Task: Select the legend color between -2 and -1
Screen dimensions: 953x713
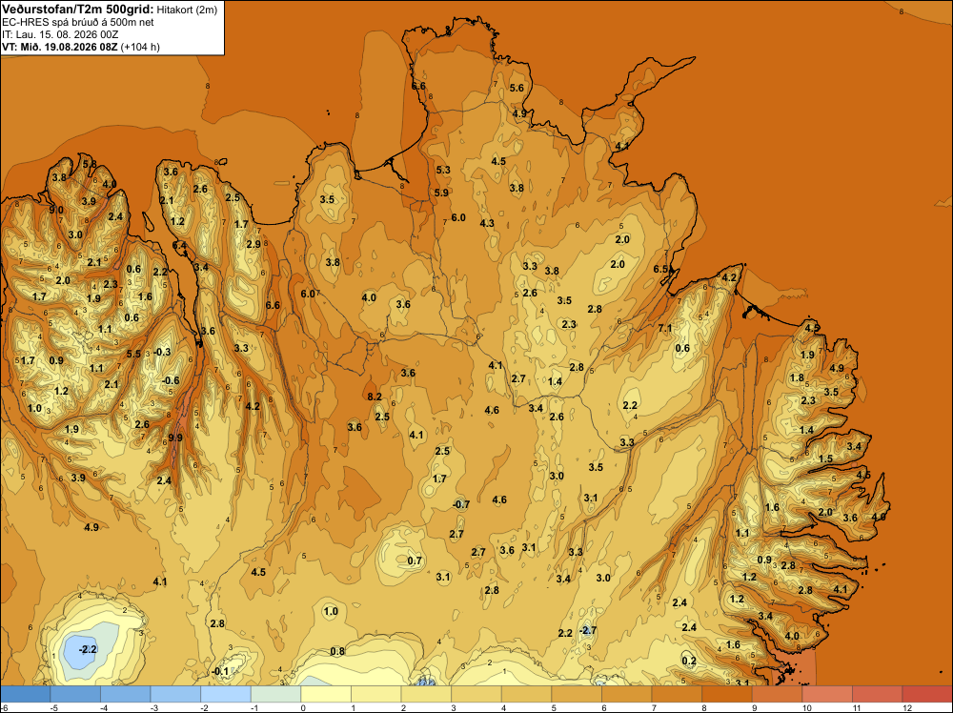Action: click(226, 694)
